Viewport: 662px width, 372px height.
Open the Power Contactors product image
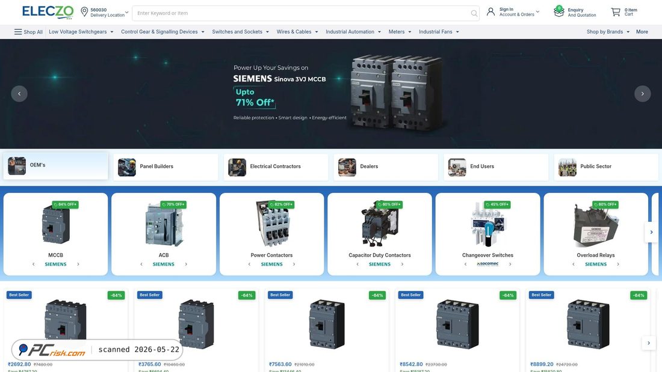click(x=272, y=224)
